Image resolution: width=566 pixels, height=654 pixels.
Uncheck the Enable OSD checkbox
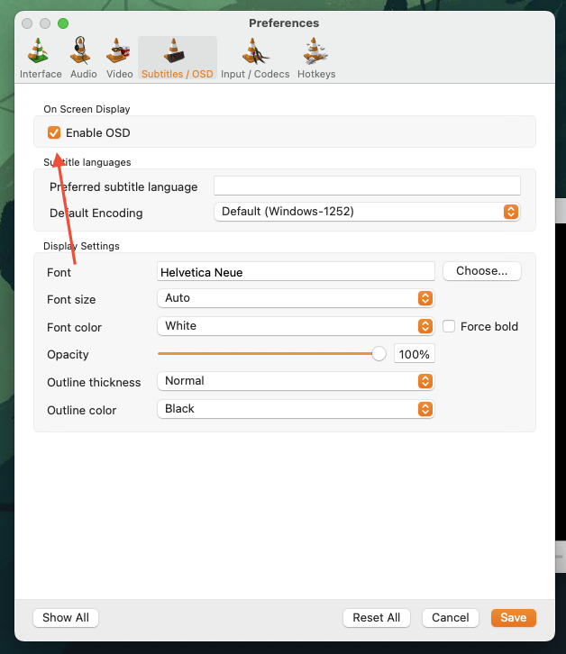pos(54,132)
